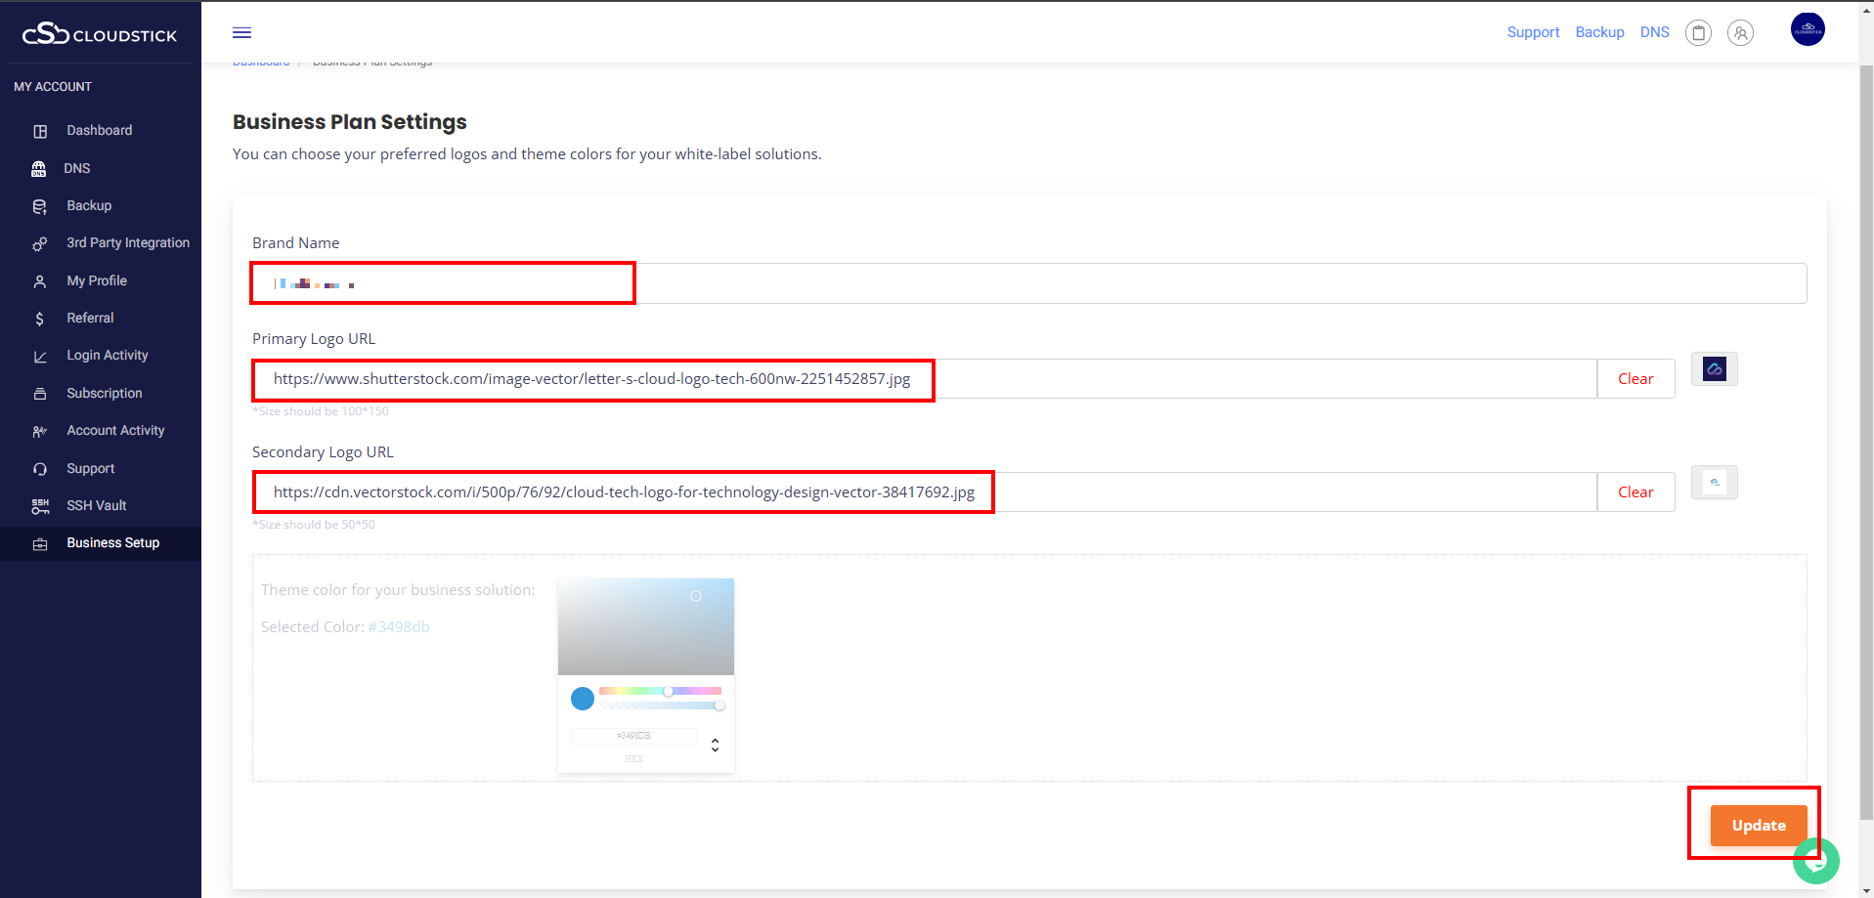Open Login Activity in sidebar
This screenshot has width=1874, height=898.
(108, 356)
